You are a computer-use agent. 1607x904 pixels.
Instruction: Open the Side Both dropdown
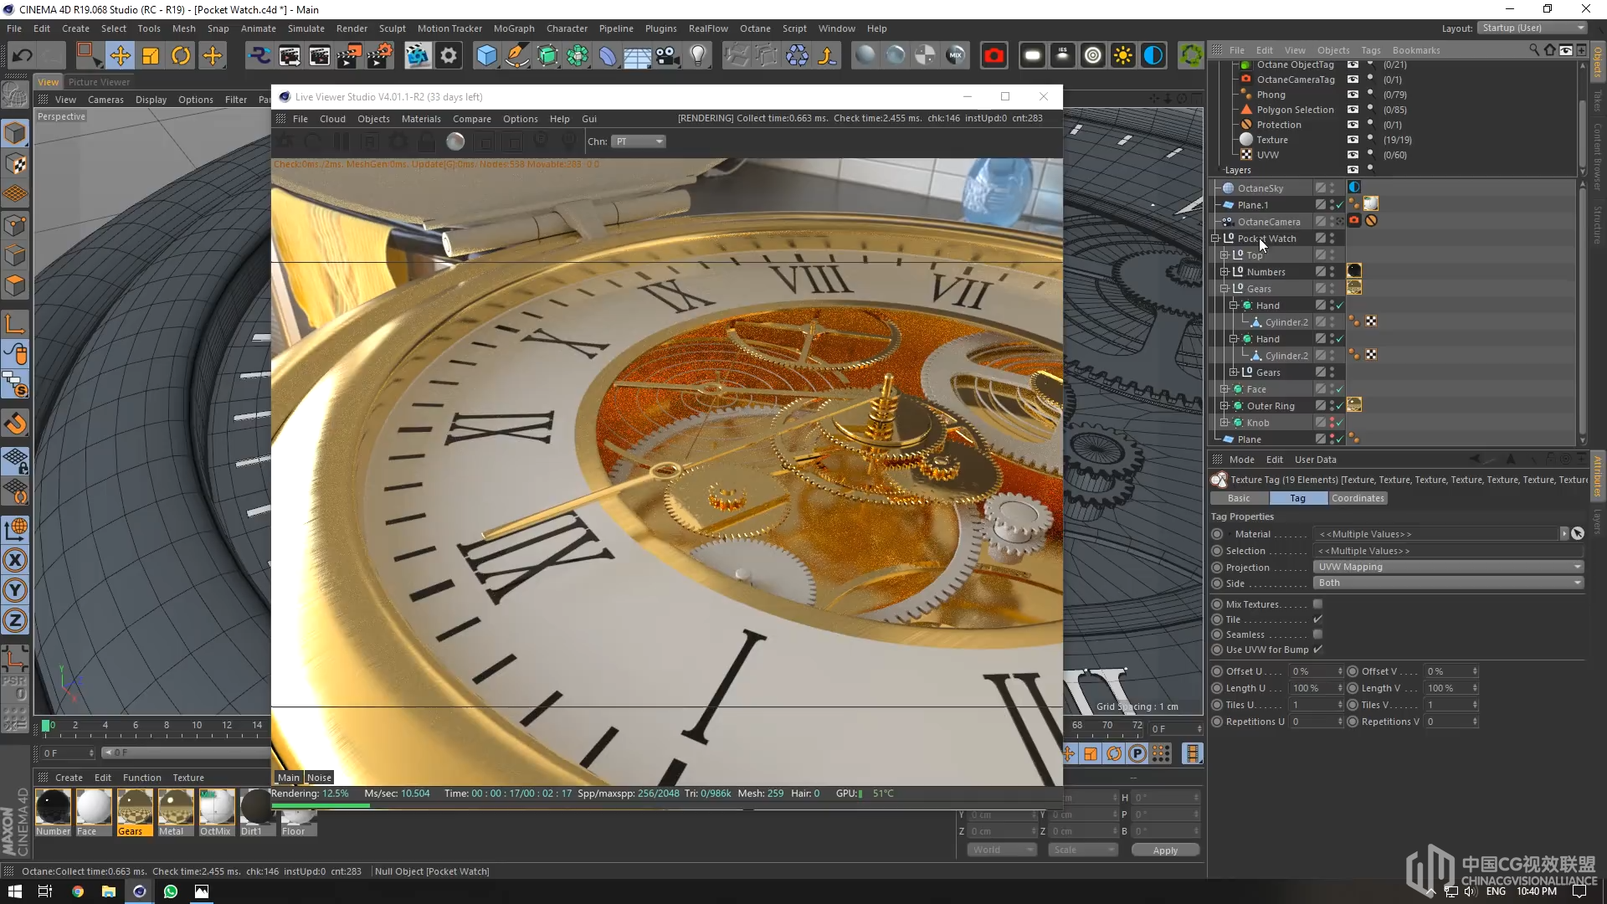(1449, 583)
